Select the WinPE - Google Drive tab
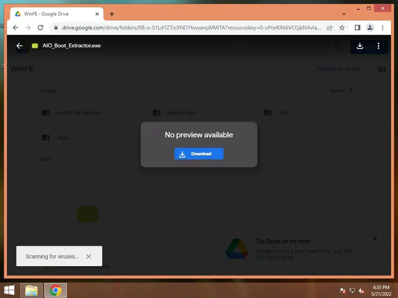Screen dimensions: 398x298 [x=57, y=14]
